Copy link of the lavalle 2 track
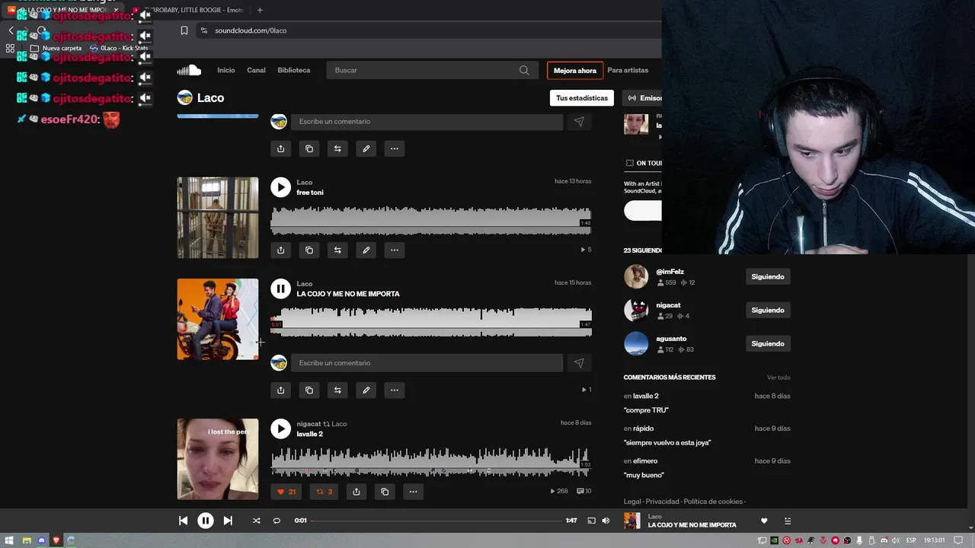 click(385, 492)
